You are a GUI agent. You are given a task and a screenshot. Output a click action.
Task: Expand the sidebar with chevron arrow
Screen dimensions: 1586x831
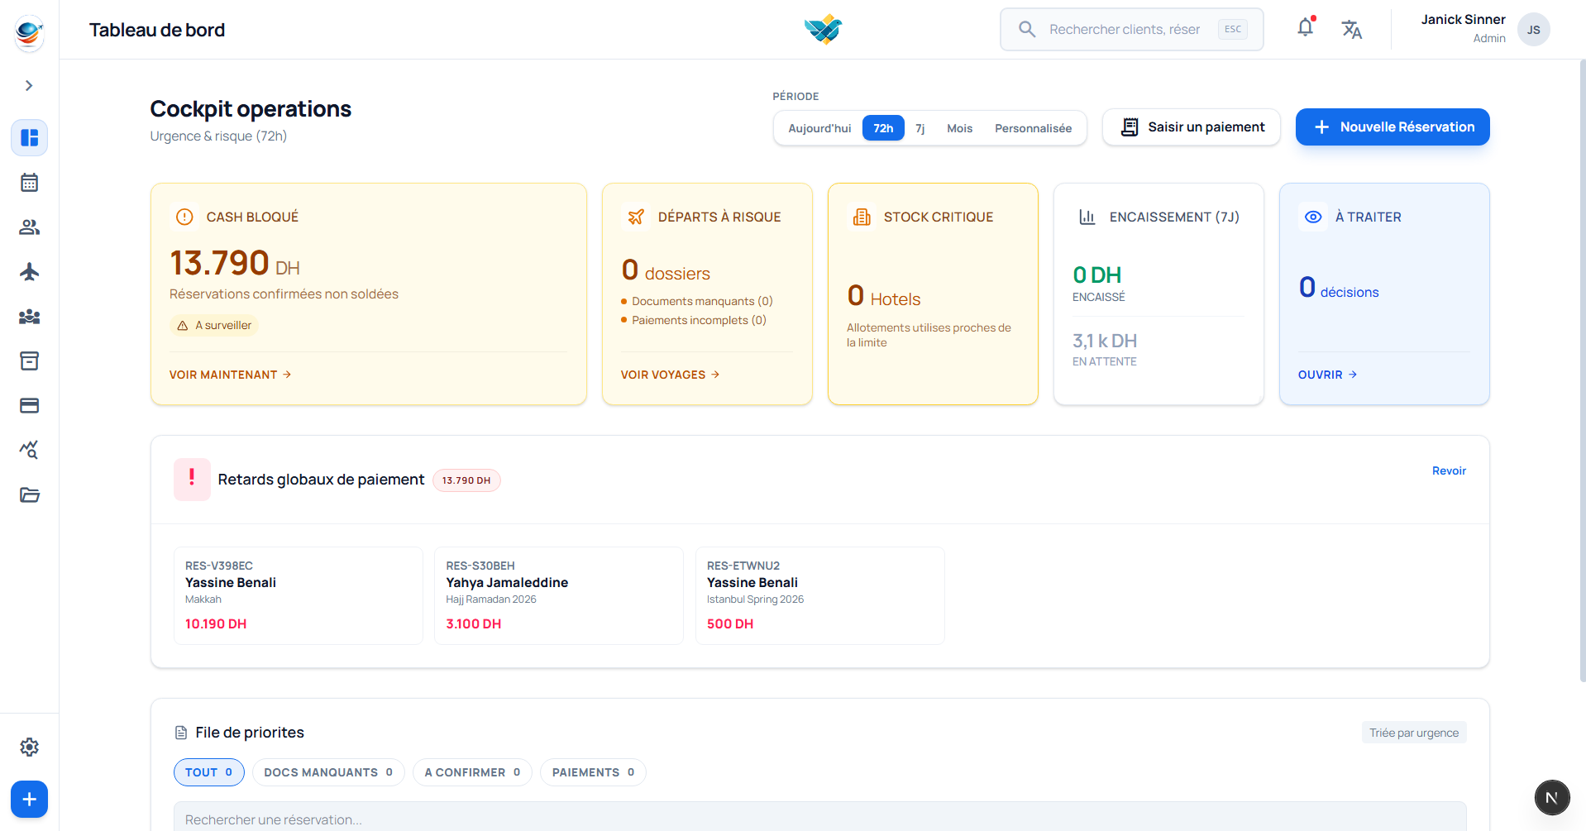tap(29, 86)
